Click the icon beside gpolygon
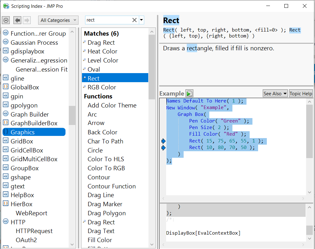 point(6,105)
